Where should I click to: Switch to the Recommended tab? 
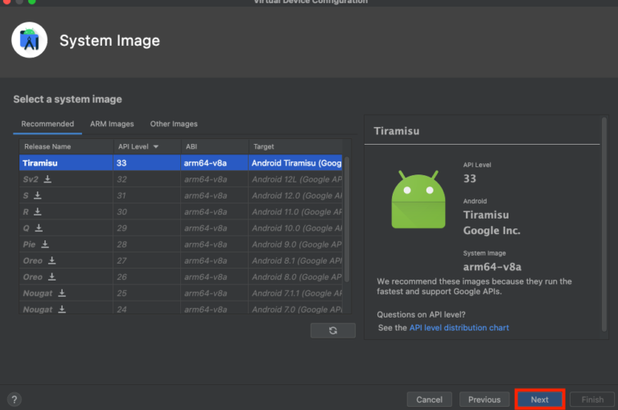pyautogui.click(x=47, y=124)
